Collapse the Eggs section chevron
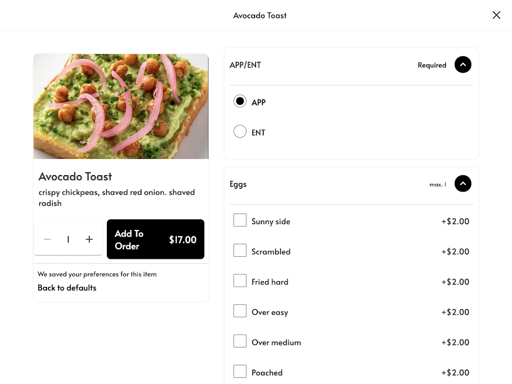 (x=463, y=183)
